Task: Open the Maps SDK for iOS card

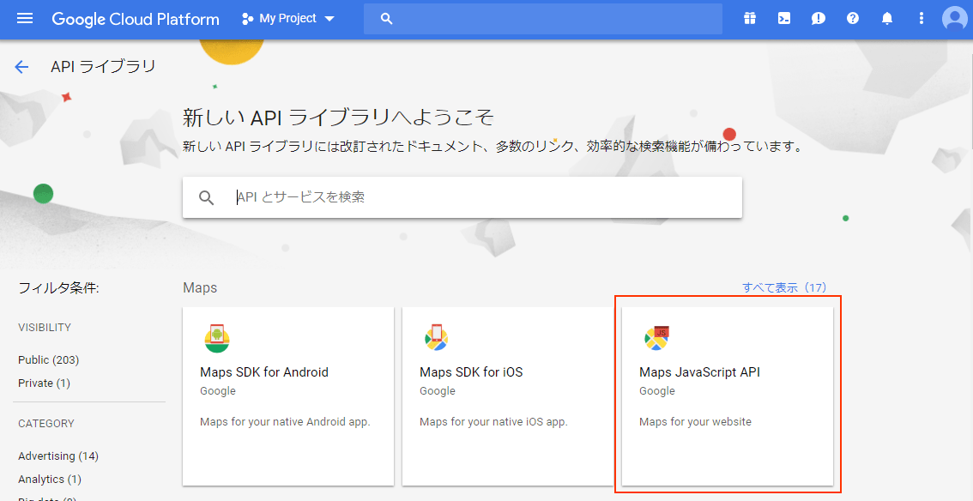Action: 508,396
